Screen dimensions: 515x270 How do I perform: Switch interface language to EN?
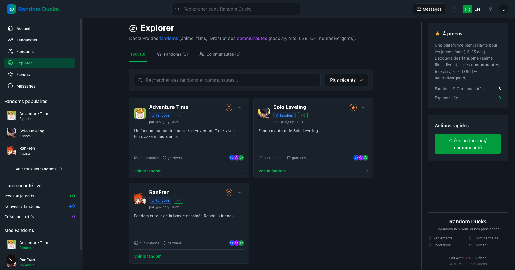pos(477,9)
